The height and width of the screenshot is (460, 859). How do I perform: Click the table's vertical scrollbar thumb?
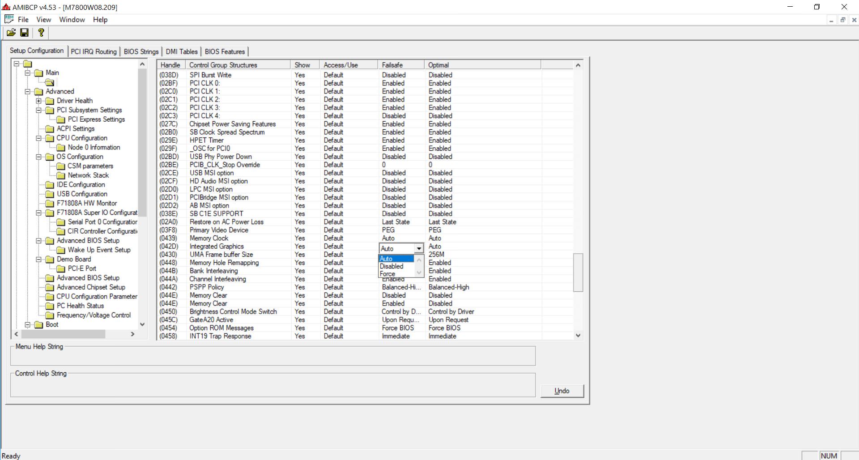click(578, 273)
